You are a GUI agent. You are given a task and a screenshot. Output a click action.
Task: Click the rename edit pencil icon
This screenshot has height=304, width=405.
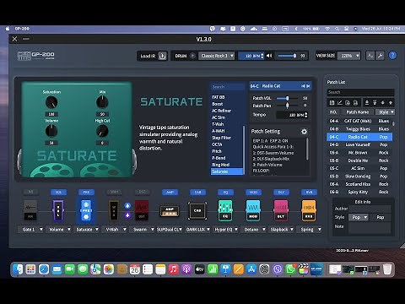(x=340, y=103)
